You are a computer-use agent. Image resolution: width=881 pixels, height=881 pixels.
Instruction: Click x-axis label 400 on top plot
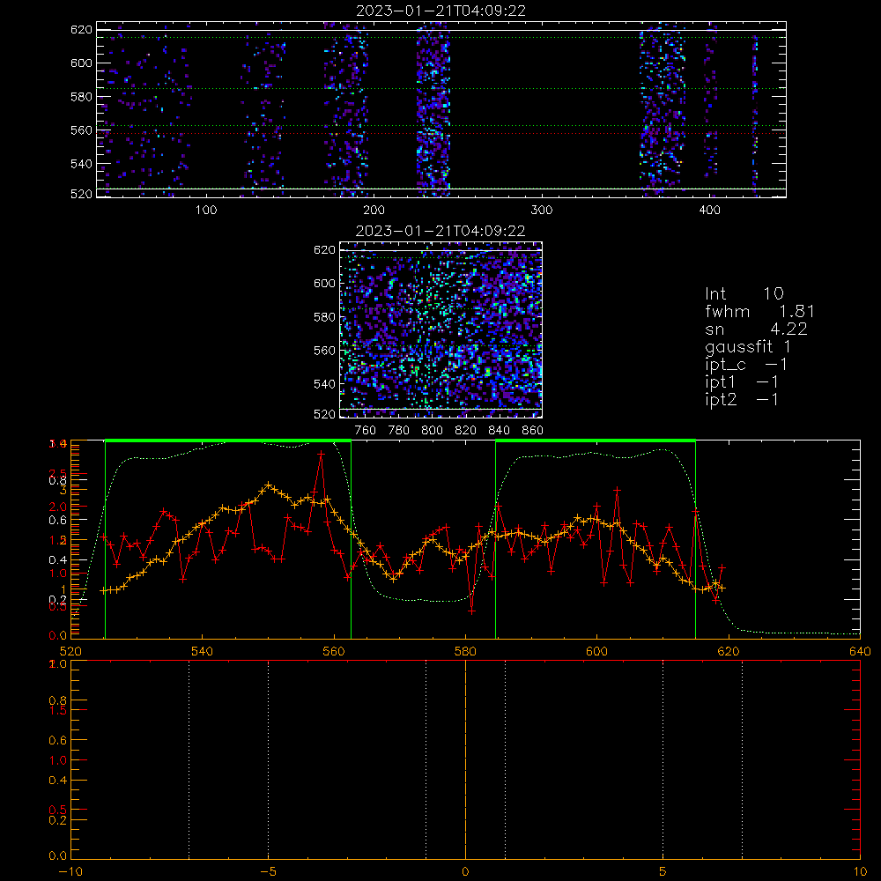[709, 211]
